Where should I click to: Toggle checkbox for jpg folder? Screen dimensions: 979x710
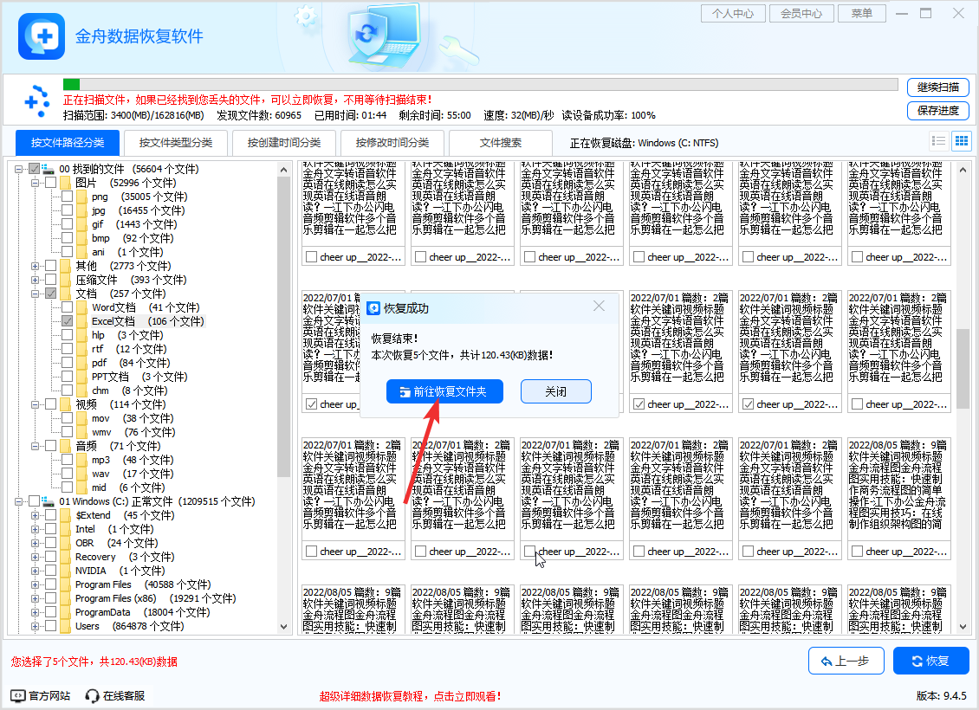[67, 210]
